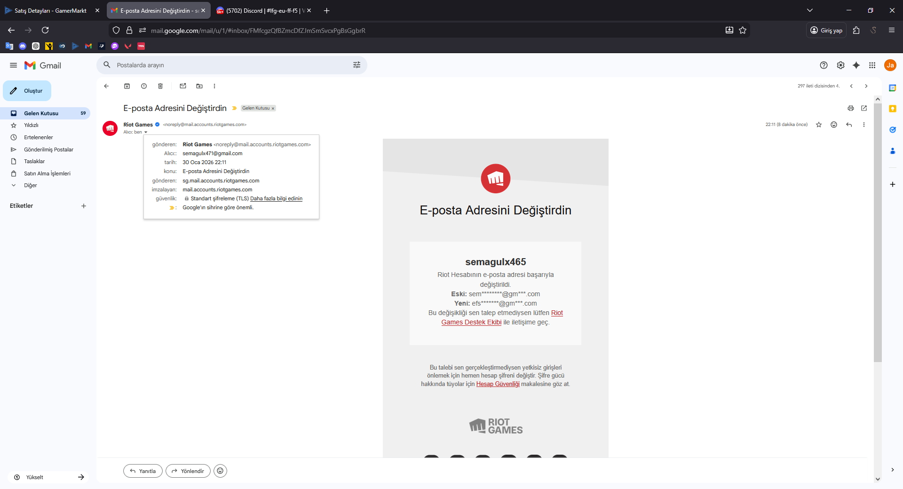Archive this email
This screenshot has height=489, width=903.
coord(127,86)
